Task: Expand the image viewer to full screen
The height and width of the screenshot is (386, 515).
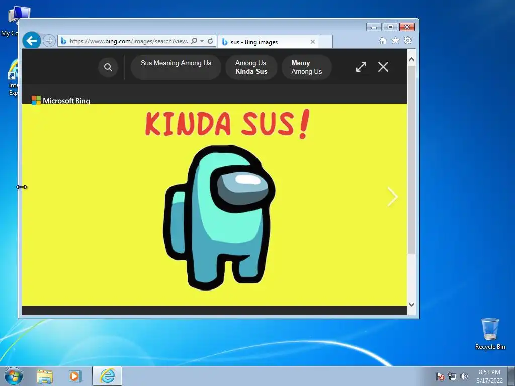Action: click(x=361, y=67)
